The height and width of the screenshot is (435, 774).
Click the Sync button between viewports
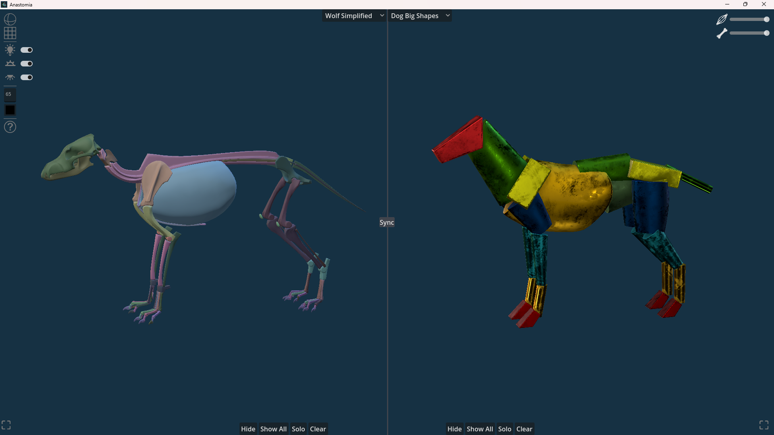(x=387, y=222)
